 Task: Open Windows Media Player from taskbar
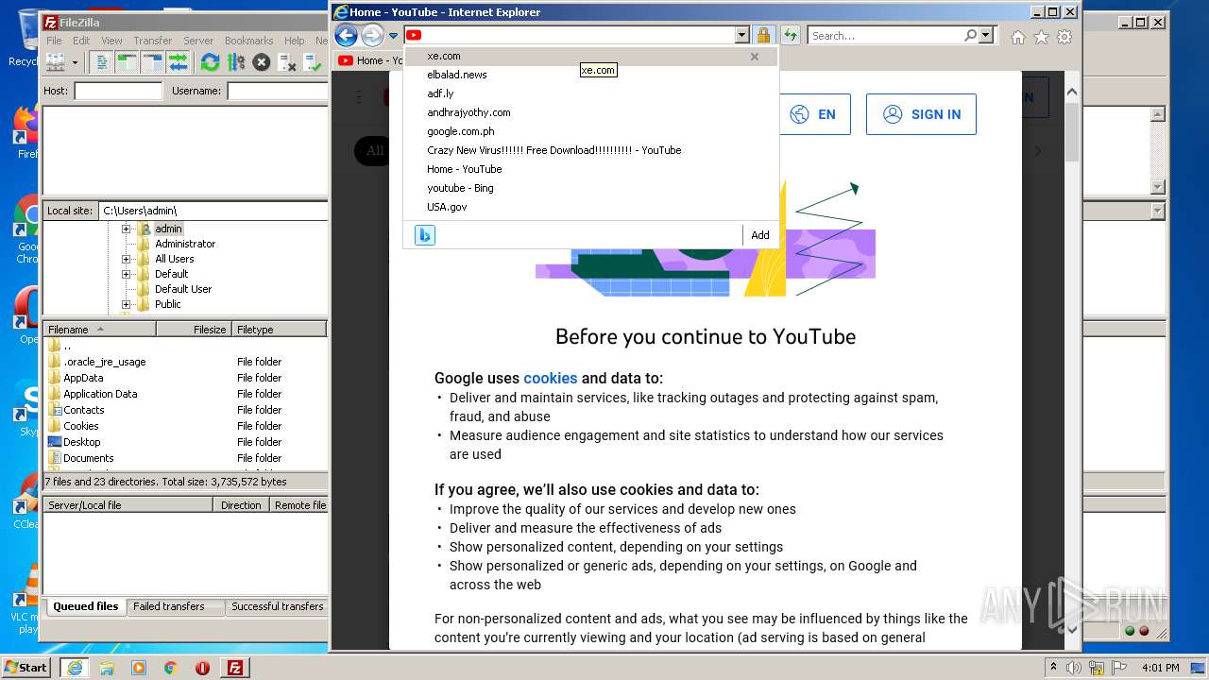(139, 668)
